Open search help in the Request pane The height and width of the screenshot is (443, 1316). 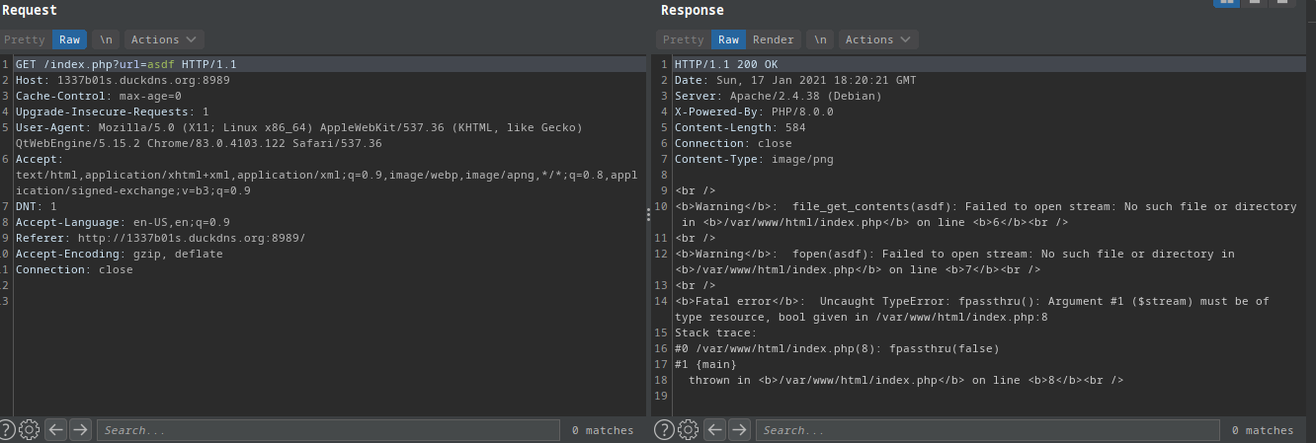point(8,429)
